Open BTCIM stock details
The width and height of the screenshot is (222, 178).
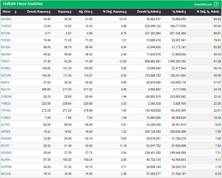click(6, 33)
